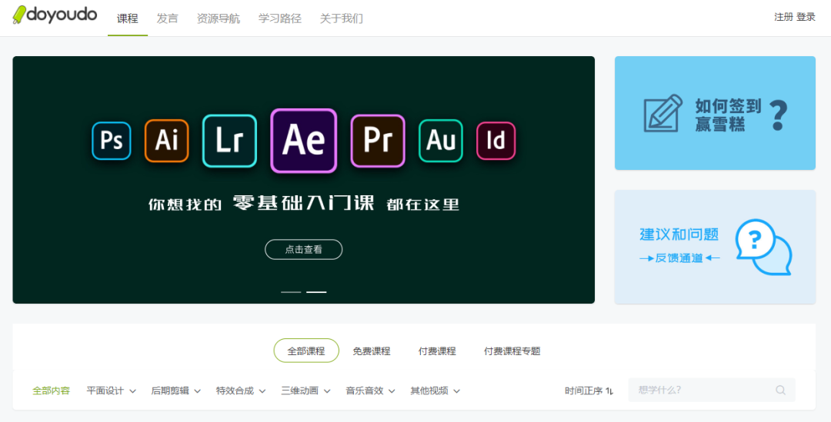Expand the 后期剪辑 dropdown
831x422 pixels.
point(176,390)
